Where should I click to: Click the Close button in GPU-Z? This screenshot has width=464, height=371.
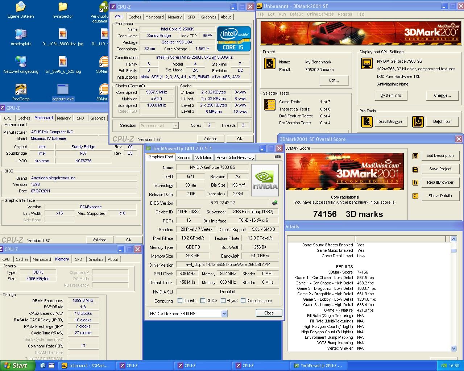tap(269, 313)
